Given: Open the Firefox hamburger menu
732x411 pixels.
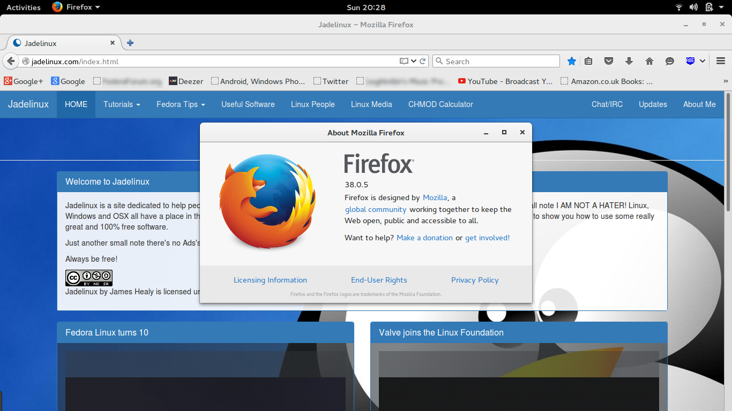Looking at the screenshot, I should [x=721, y=61].
